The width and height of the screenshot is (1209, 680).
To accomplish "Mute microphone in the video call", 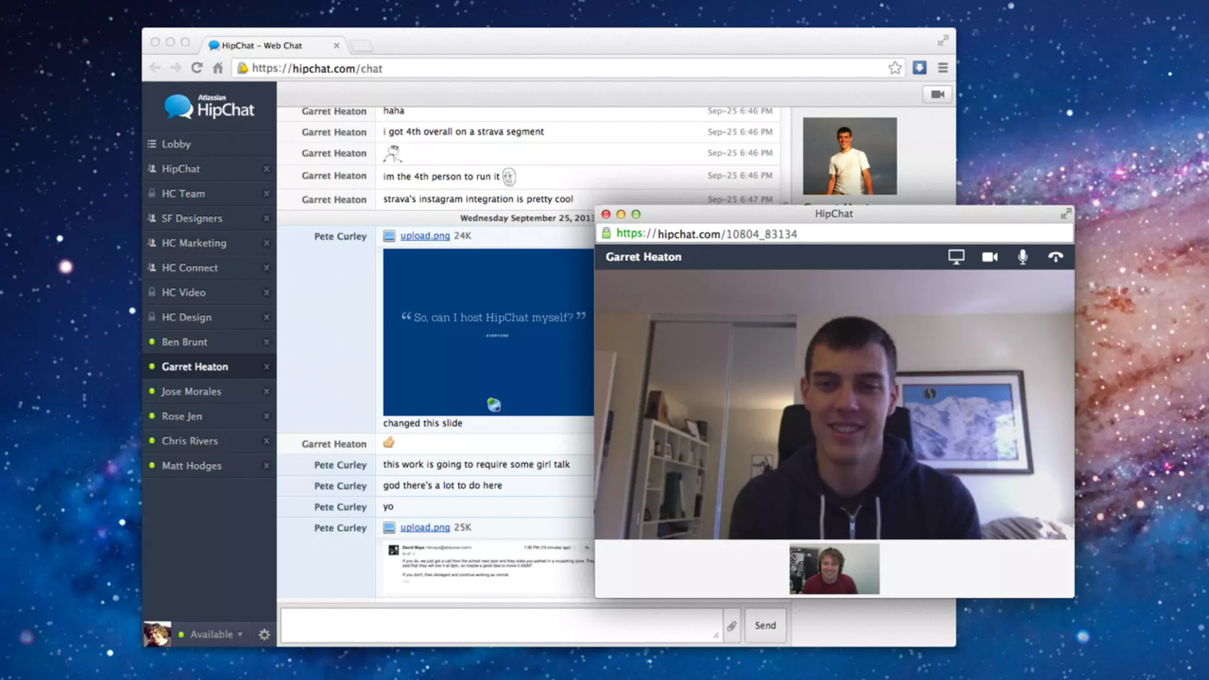I will (x=1022, y=257).
